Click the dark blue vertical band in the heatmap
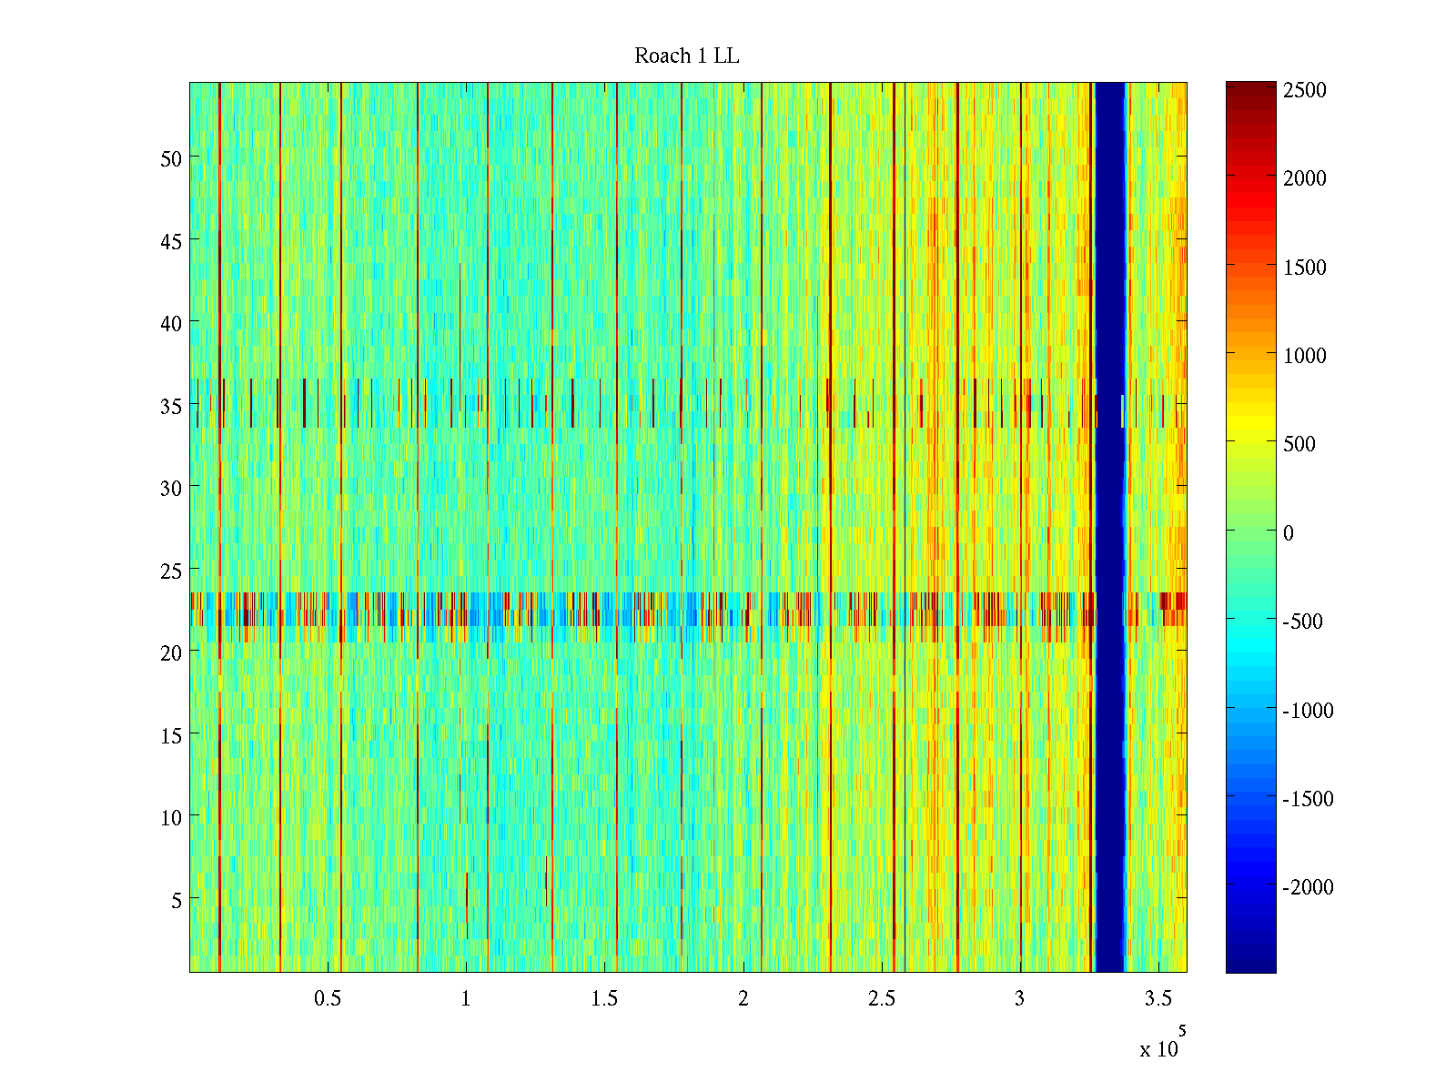This screenshot has height=1092, width=1456. pyautogui.click(x=1109, y=528)
